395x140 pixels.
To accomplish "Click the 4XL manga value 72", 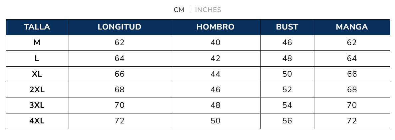I will click(x=352, y=121).
